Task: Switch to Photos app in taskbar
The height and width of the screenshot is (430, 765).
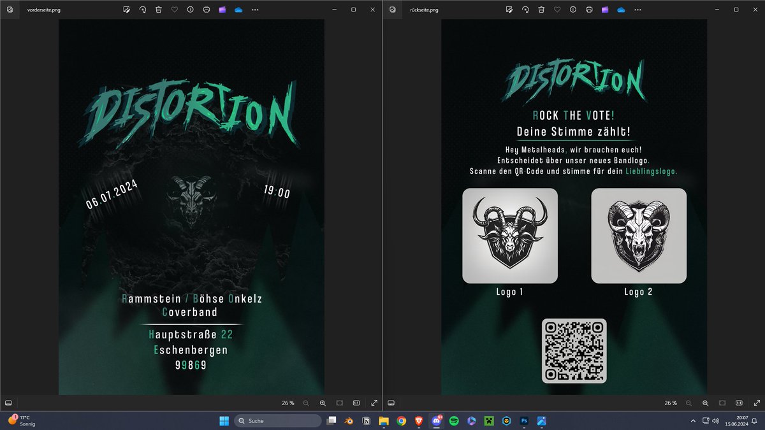Action: (541, 420)
